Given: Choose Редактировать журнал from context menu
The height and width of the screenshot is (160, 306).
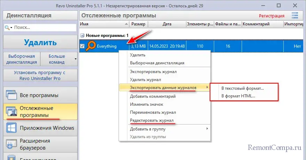Looking at the screenshot, I should coord(152,120).
